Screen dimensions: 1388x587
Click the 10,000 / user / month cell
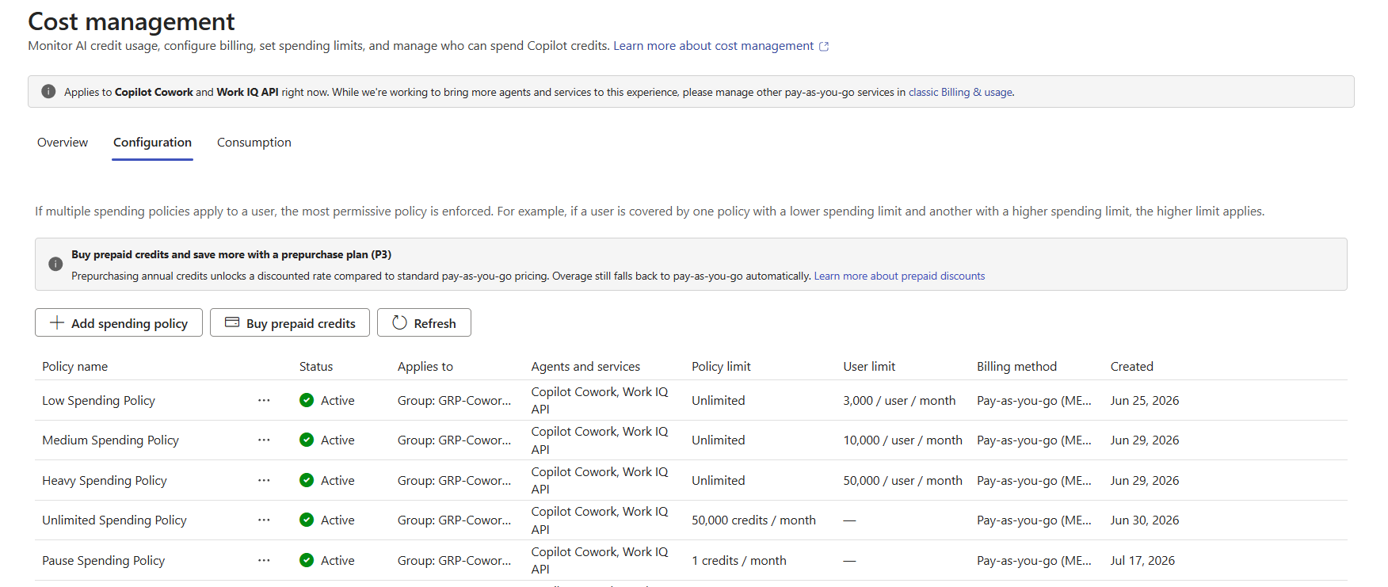tap(903, 440)
